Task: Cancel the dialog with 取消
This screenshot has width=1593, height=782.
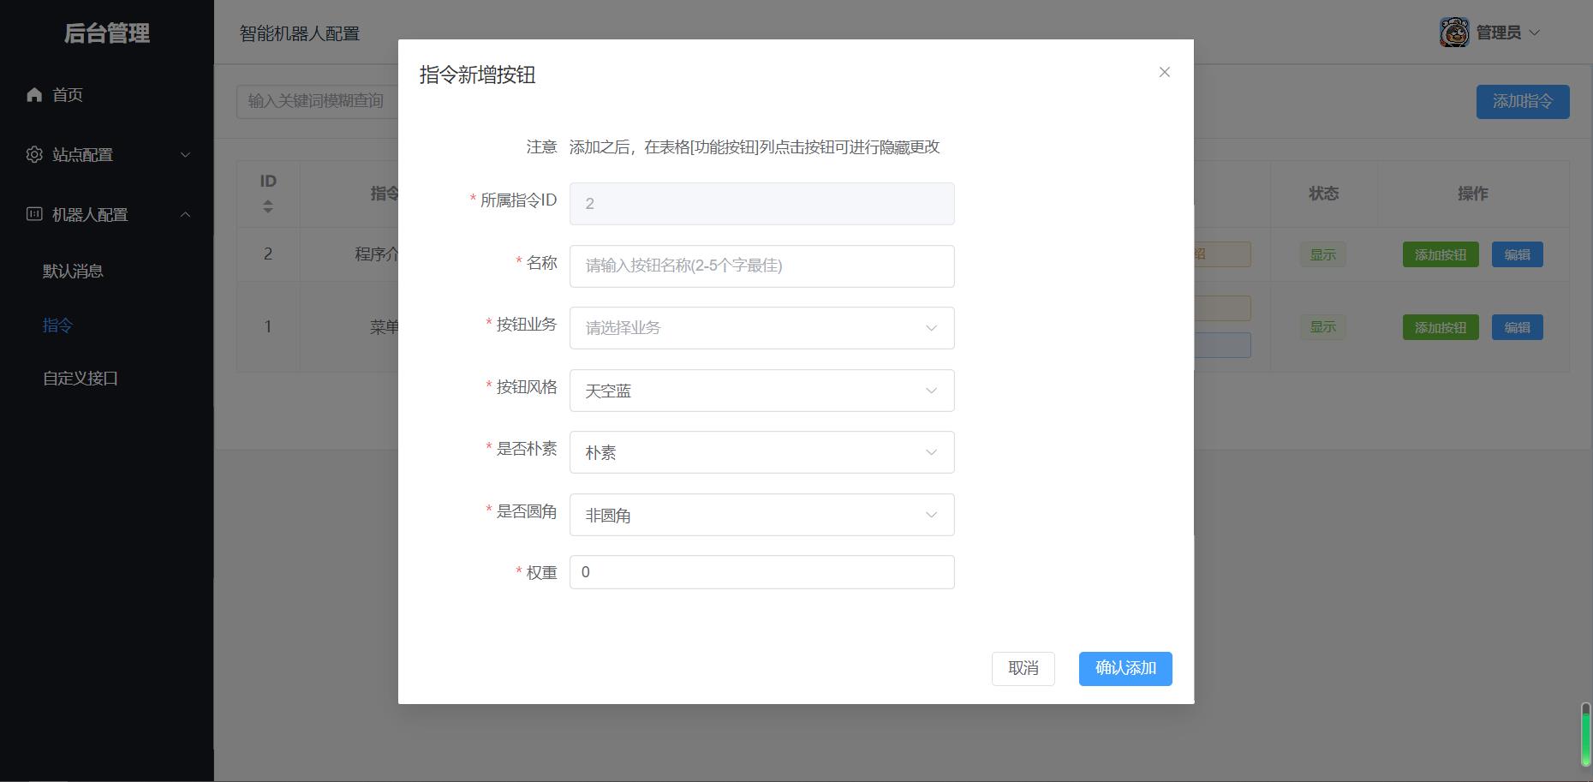Action: point(1023,669)
